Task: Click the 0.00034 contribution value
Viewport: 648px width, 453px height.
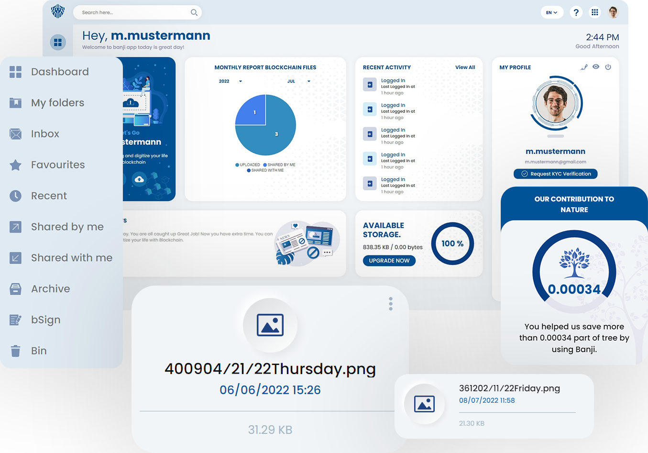Action: coord(574,289)
